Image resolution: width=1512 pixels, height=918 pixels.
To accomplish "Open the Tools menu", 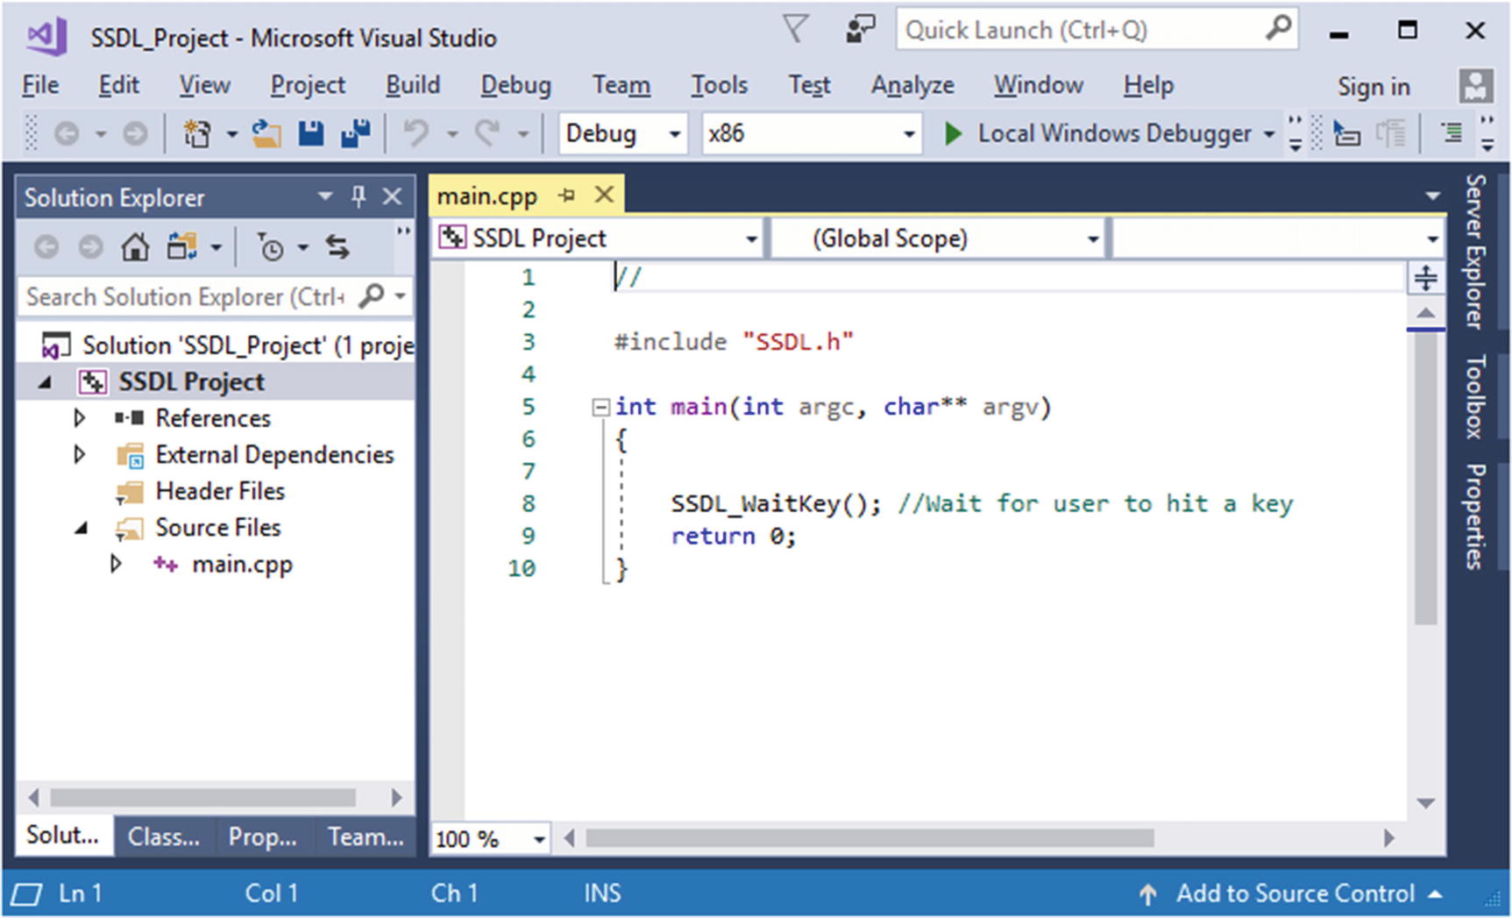I will pyautogui.click(x=719, y=85).
